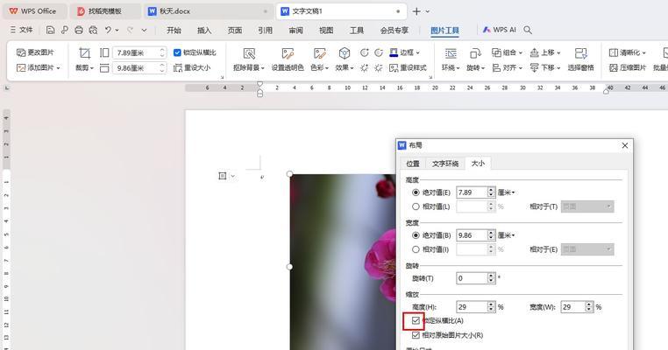
Task: Click the Redo arrow icon
Action: coord(130,30)
